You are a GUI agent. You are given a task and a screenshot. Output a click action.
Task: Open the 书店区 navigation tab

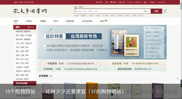[x=29, y=21]
